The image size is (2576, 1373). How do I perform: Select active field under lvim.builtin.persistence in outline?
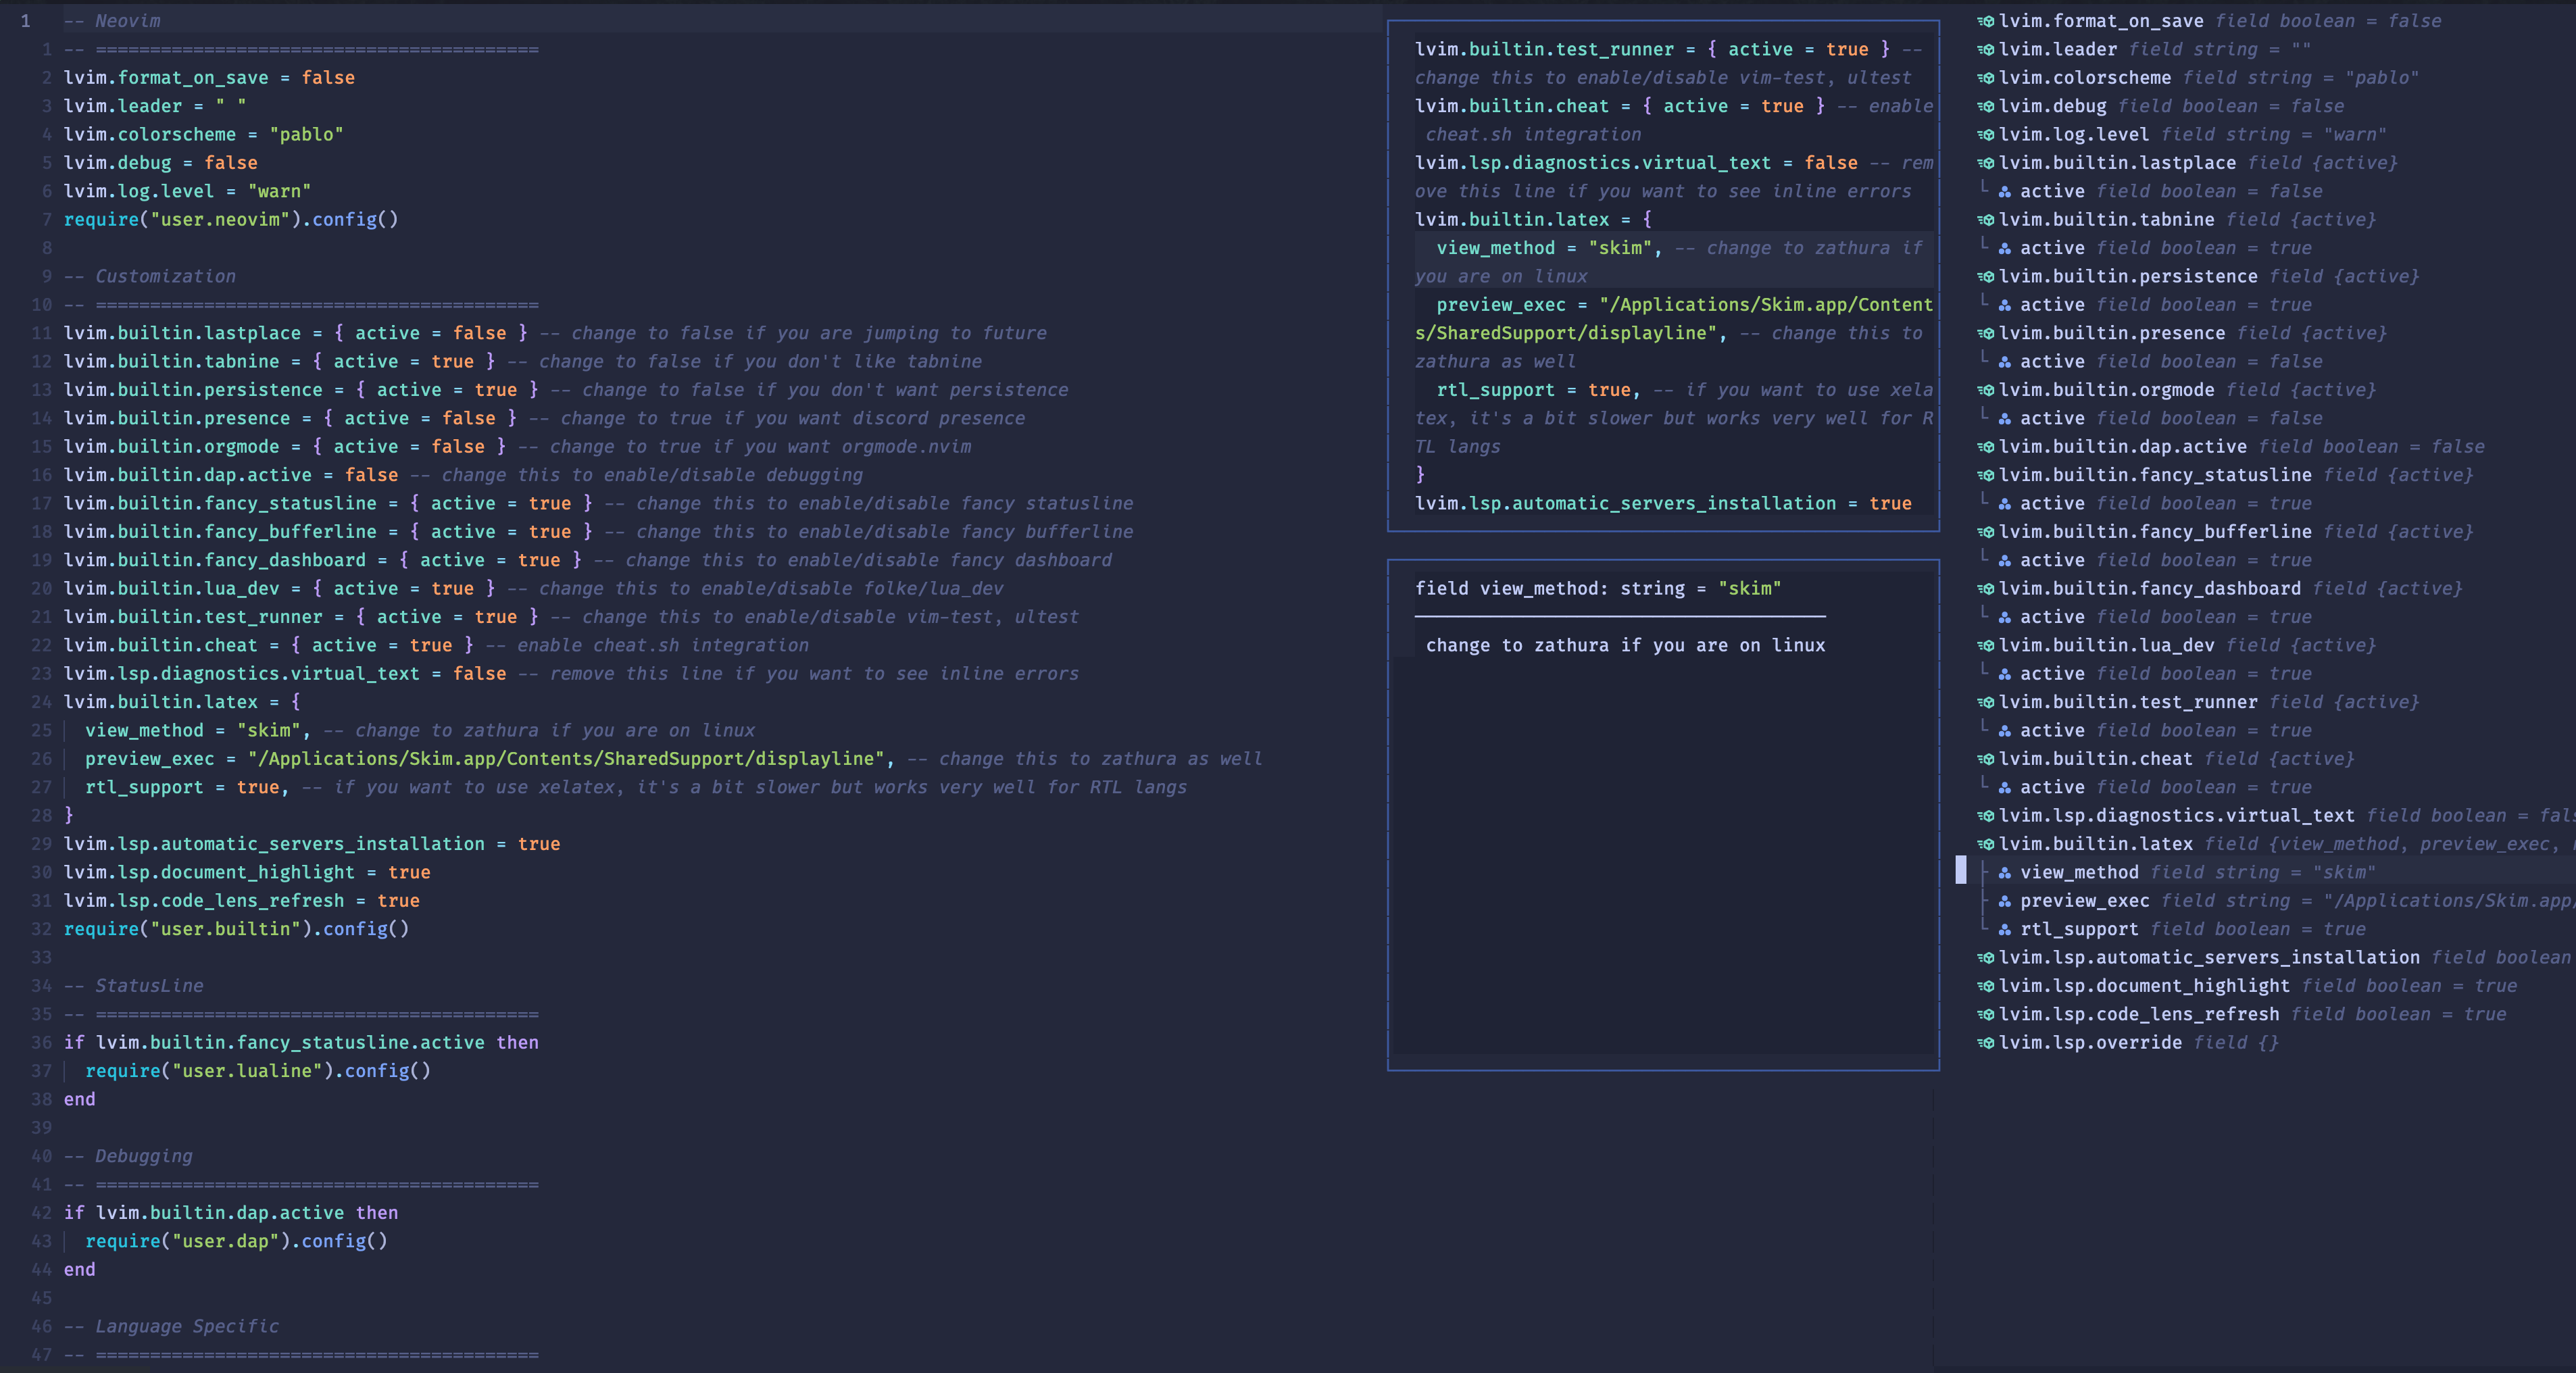(2154, 305)
